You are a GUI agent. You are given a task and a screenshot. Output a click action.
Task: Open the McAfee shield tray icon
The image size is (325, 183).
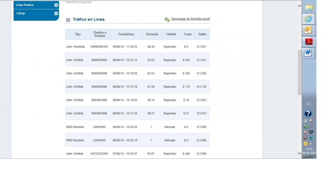coord(311,121)
